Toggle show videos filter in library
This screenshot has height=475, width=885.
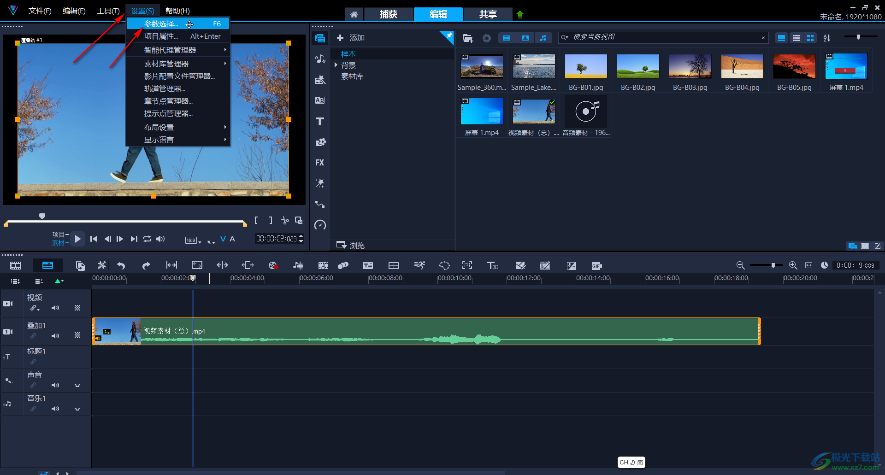(507, 38)
